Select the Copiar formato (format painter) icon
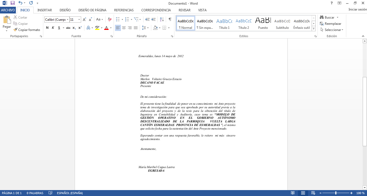This screenshot has width=367, height=196. (x=15, y=30)
